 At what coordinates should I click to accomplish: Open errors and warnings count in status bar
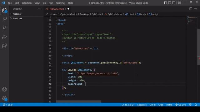click(x=7, y=105)
